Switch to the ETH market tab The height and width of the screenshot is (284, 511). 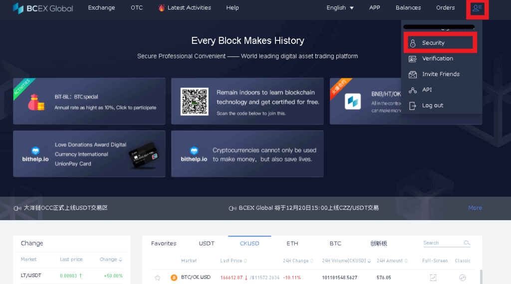pos(292,244)
